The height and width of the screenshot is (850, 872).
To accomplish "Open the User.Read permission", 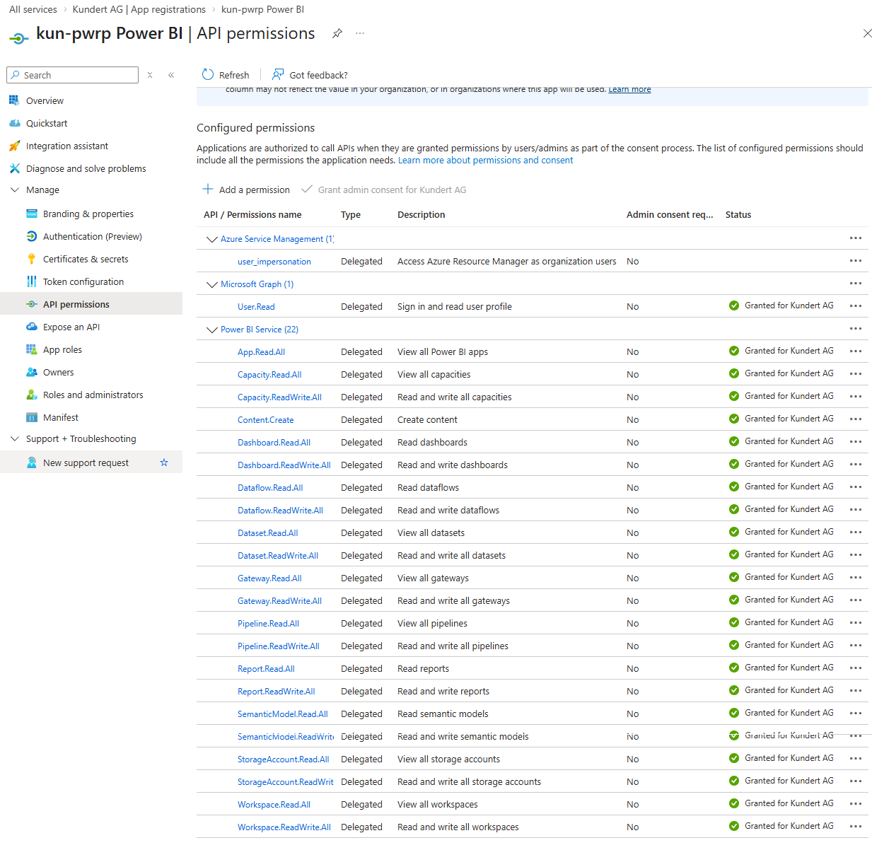I will pyautogui.click(x=256, y=307).
